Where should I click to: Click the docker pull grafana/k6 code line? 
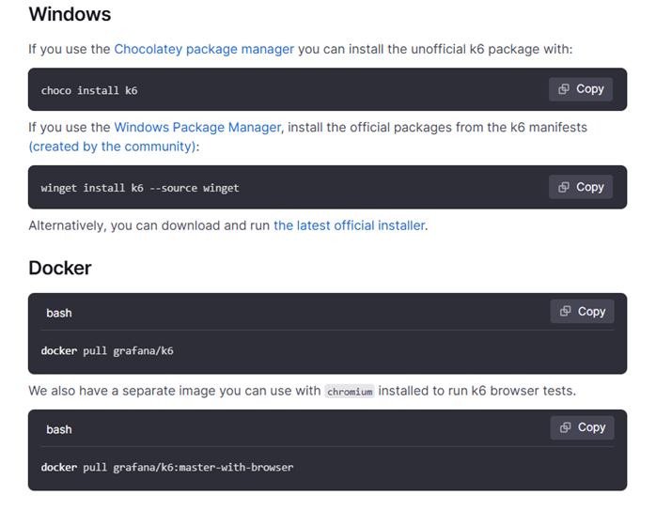[107, 350]
